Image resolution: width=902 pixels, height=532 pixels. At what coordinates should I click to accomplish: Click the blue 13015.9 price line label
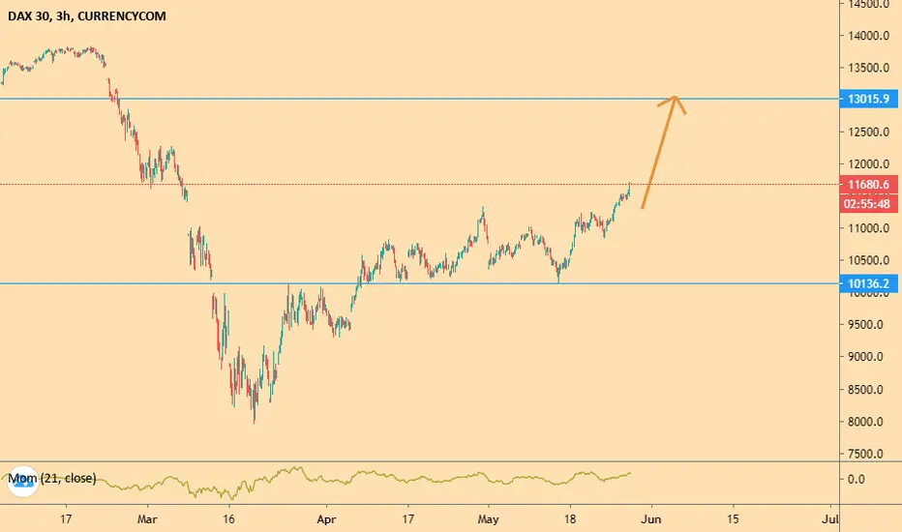pyautogui.click(x=869, y=99)
